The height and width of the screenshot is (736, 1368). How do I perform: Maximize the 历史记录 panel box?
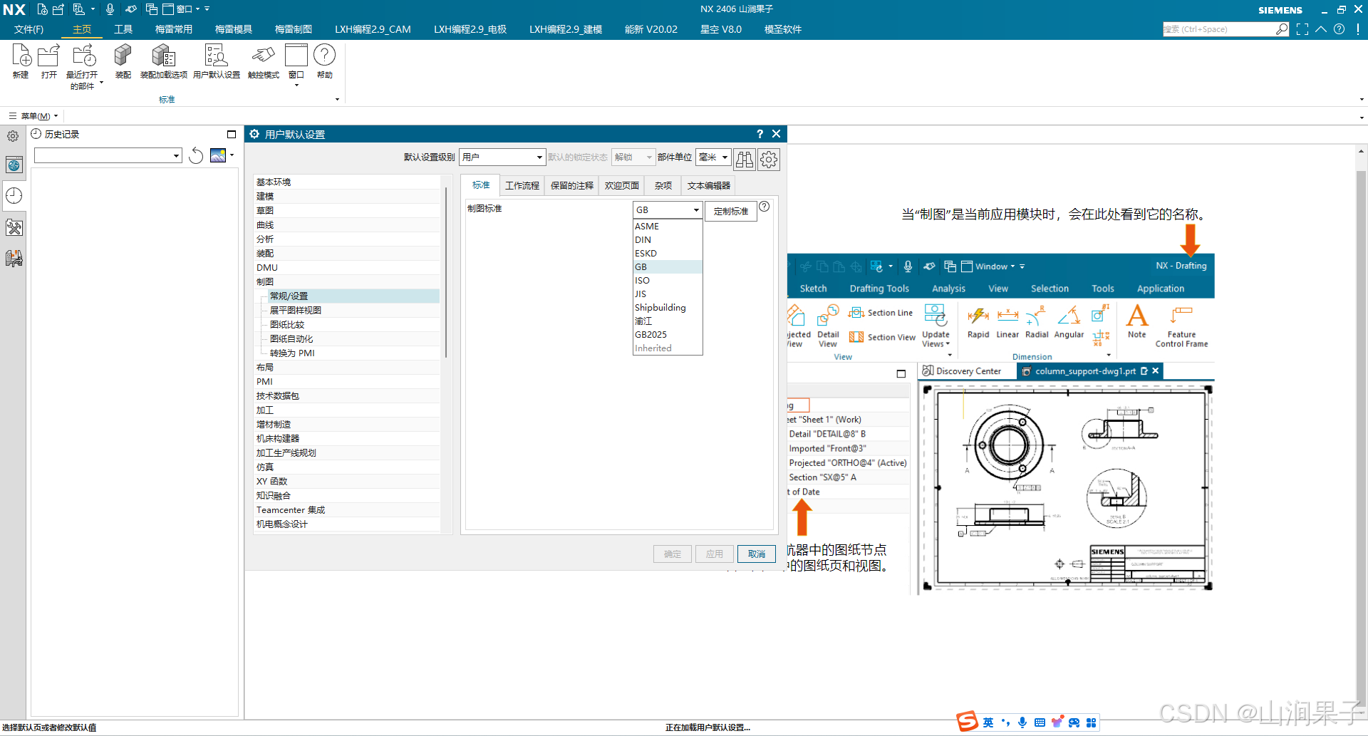[231, 134]
